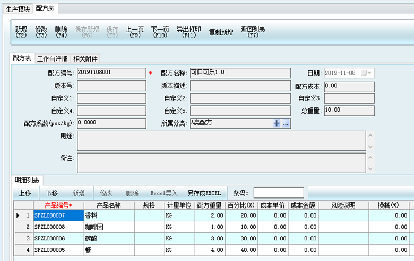Click 另存成EXCEL to export details

click(204, 193)
